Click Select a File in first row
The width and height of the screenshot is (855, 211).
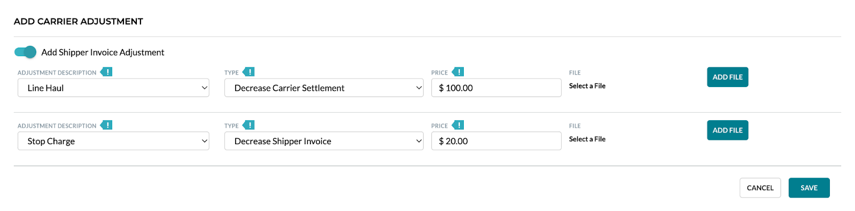(587, 86)
